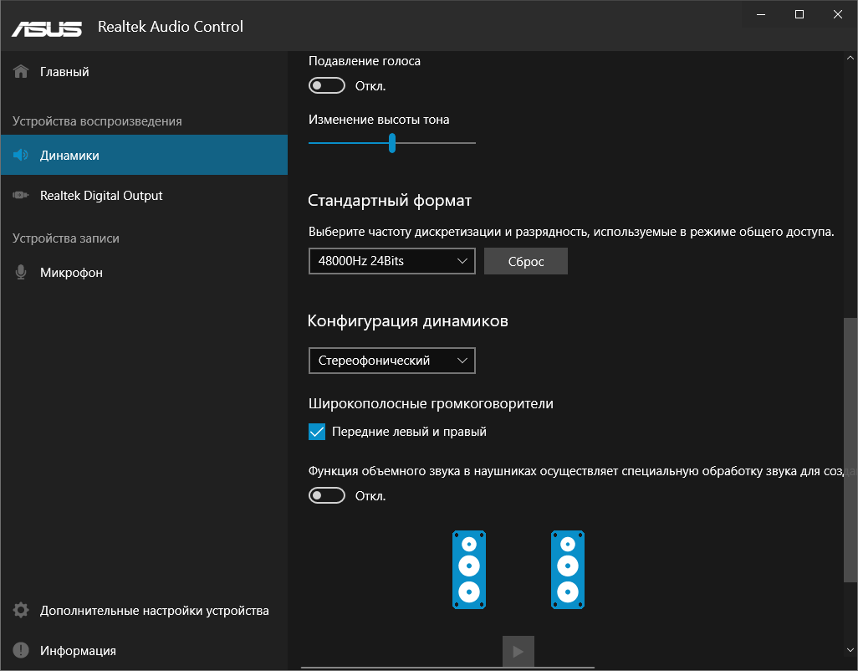Click the scroll down arrow at the bottom of the scrollbar

tap(850, 649)
